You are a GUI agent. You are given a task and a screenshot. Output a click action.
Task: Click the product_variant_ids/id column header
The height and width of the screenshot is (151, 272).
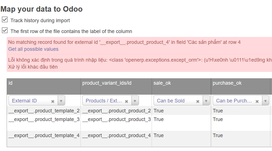(x=116, y=86)
